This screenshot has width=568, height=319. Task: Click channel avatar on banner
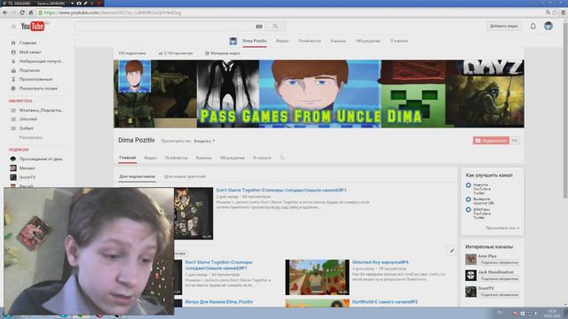(134, 76)
